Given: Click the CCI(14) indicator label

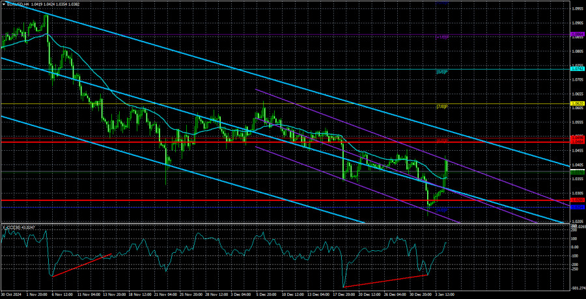Looking at the screenshot, I should click(14, 227).
